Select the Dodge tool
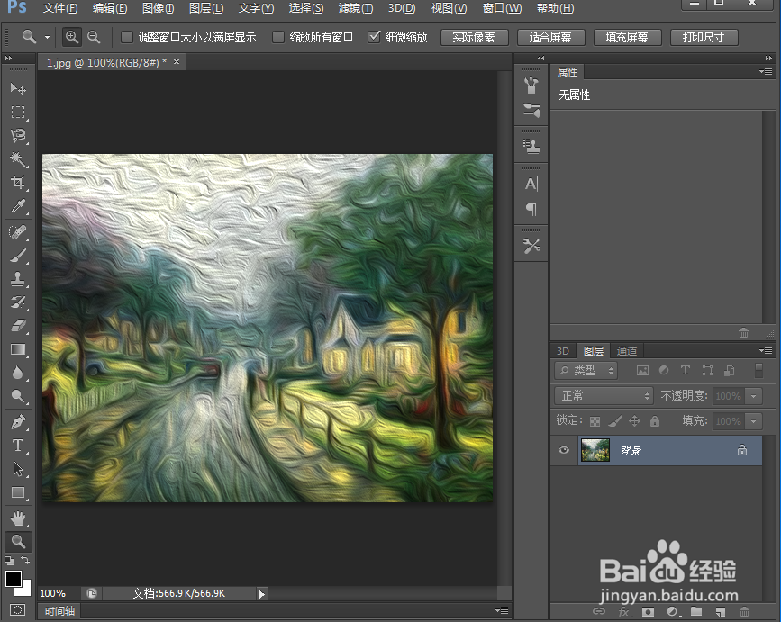 click(18, 396)
